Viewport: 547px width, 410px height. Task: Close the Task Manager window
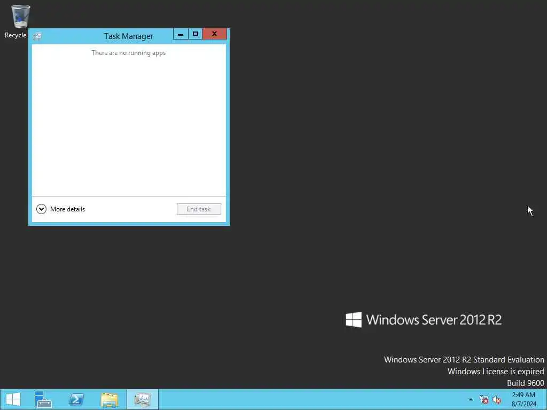point(215,34)
